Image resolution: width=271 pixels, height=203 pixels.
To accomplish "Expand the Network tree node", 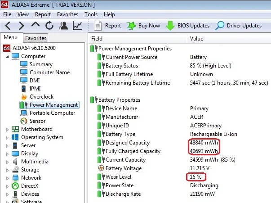I will coord(7,178).
